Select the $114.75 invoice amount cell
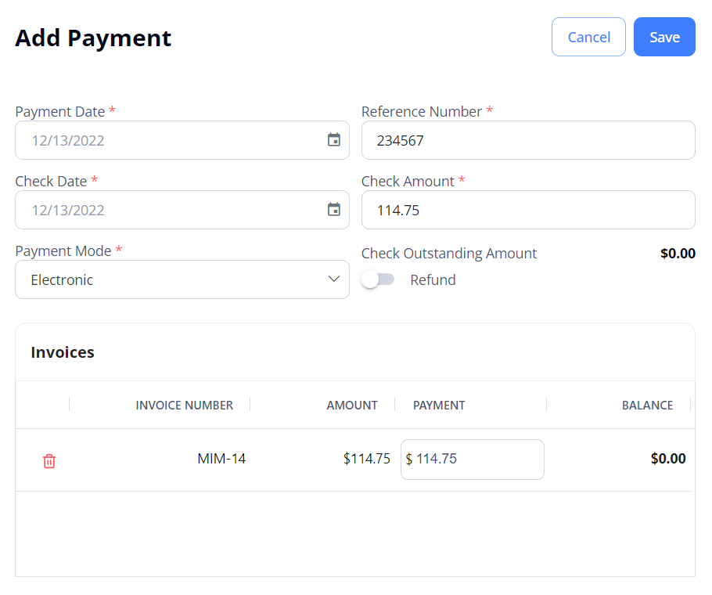 (x=366, y=459)
